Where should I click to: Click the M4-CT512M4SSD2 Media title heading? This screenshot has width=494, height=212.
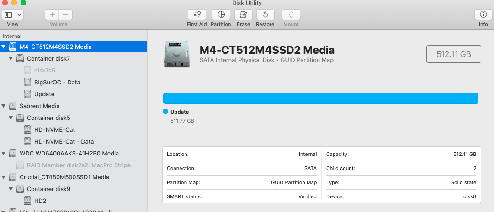tap(267, 50)
